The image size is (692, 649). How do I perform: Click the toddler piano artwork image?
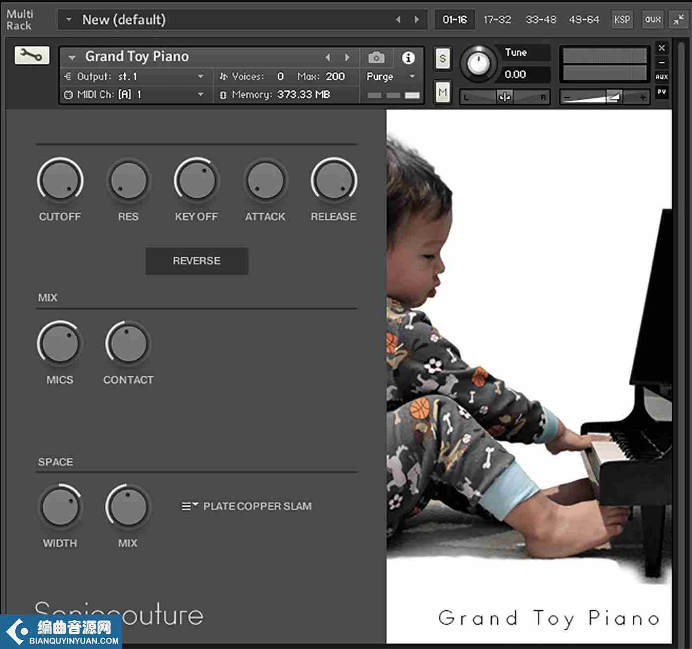tap(529, 376)
